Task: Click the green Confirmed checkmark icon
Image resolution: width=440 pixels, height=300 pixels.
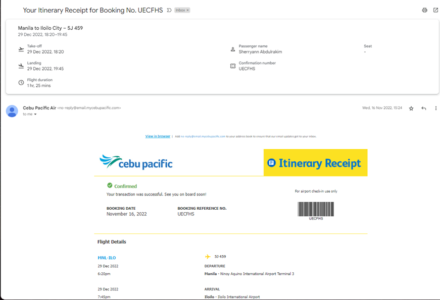Action: click(110, 186)
